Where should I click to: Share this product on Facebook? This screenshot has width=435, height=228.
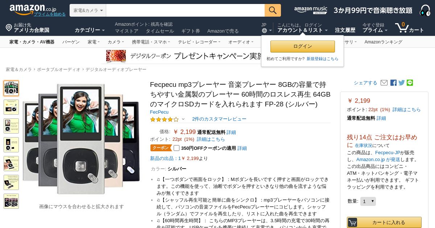[393, 83]
